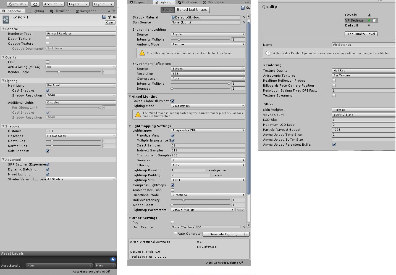Click the Generate Lighting button
The height and width of the screenshot is (275, 396).
pos(223,234)
